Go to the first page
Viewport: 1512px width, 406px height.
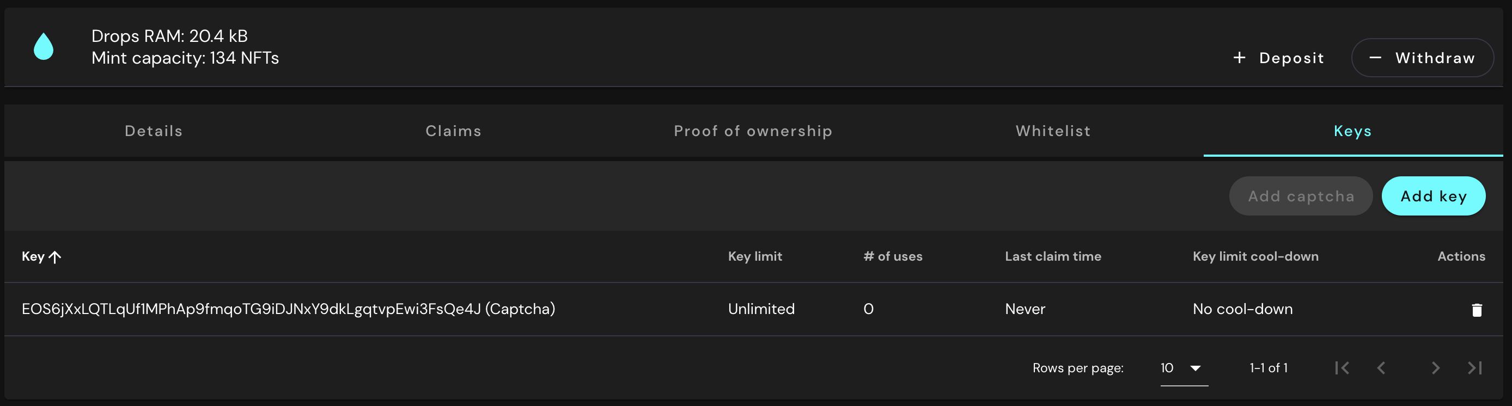pos(1342,368)
